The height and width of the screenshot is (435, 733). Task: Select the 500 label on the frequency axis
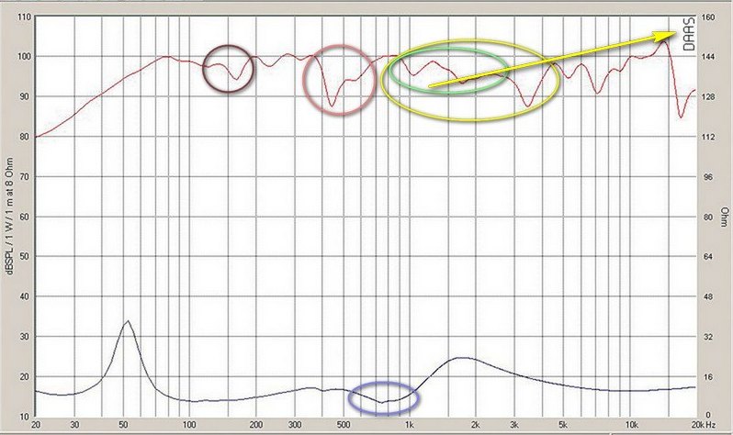(343, 425)
